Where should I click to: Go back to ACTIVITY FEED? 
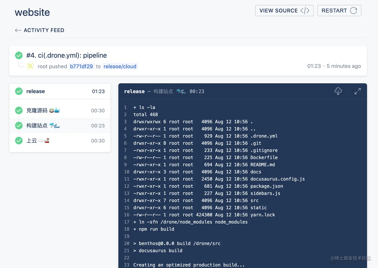[39, 30]
